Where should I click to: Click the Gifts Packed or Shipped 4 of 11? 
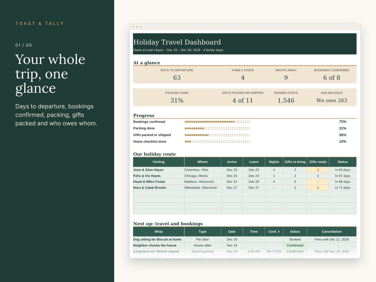[x=243, y=100]
